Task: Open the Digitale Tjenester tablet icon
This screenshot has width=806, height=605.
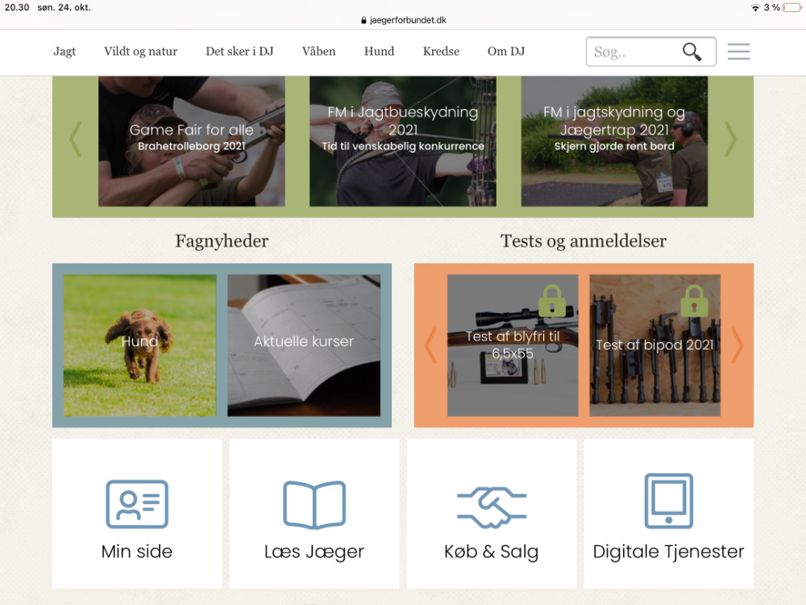Action: click(669, 501)
